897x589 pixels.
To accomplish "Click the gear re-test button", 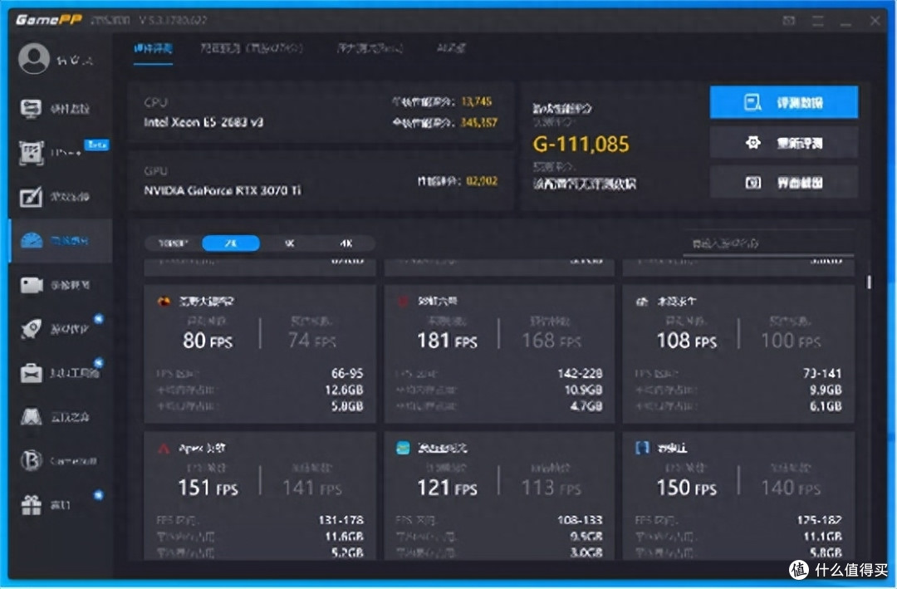I will pos(784,143).
